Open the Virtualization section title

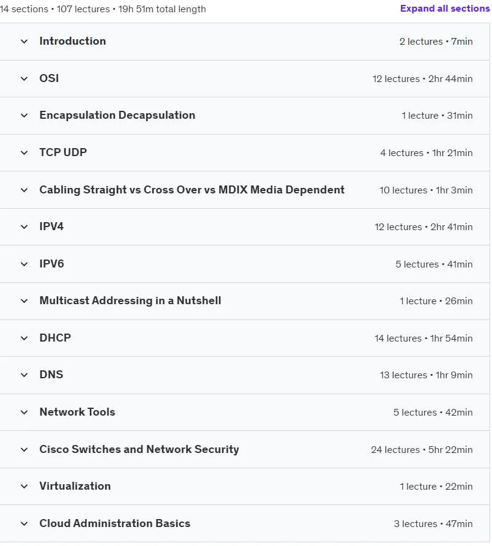click(x=75, y=486)
